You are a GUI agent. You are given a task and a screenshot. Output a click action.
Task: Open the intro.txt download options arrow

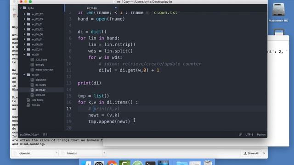(104, 153)
